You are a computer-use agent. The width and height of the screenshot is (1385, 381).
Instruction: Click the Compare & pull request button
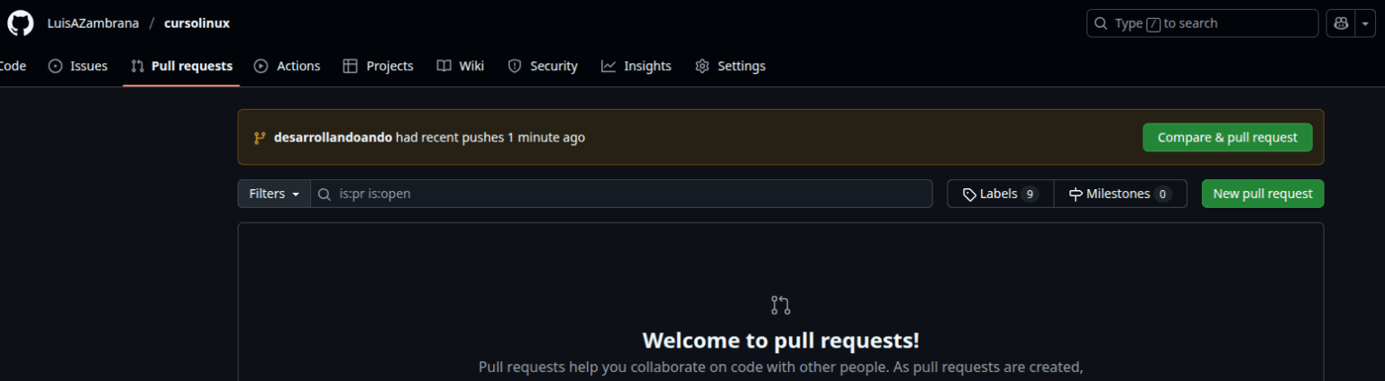(x=1227, y=138)
